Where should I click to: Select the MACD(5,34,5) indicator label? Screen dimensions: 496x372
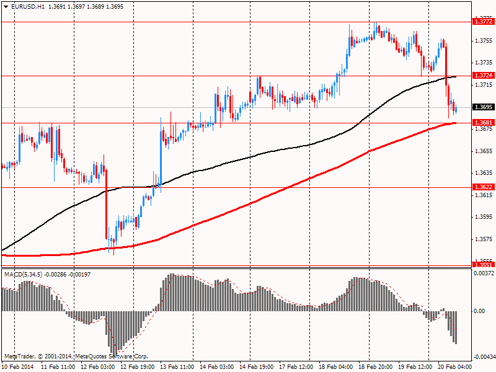coord(23,274)
